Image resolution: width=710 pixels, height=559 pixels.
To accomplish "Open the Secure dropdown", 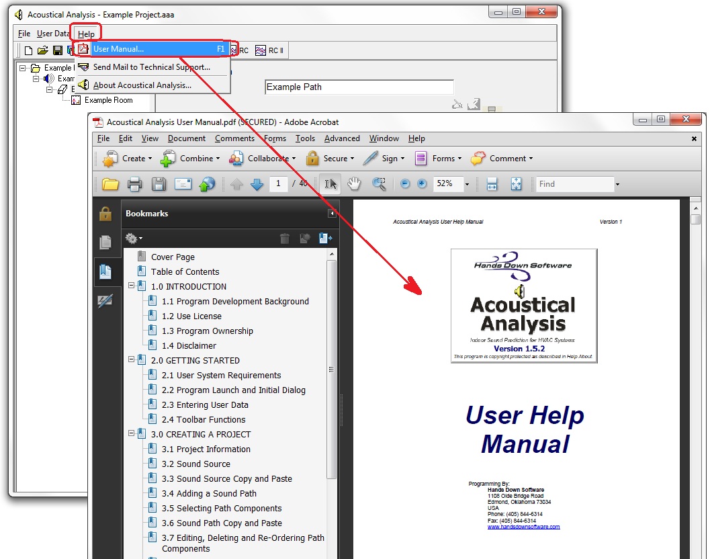I will coord(330,159).
